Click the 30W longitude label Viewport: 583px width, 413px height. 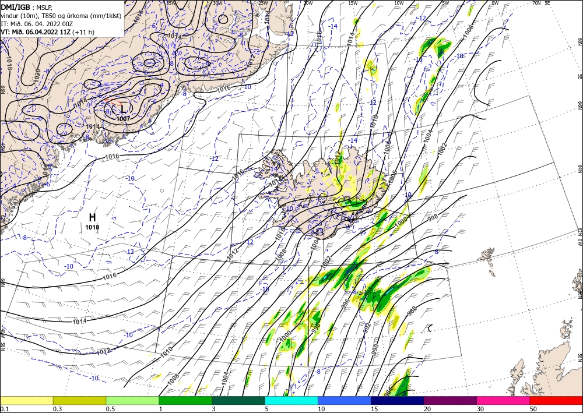(217, 2)
